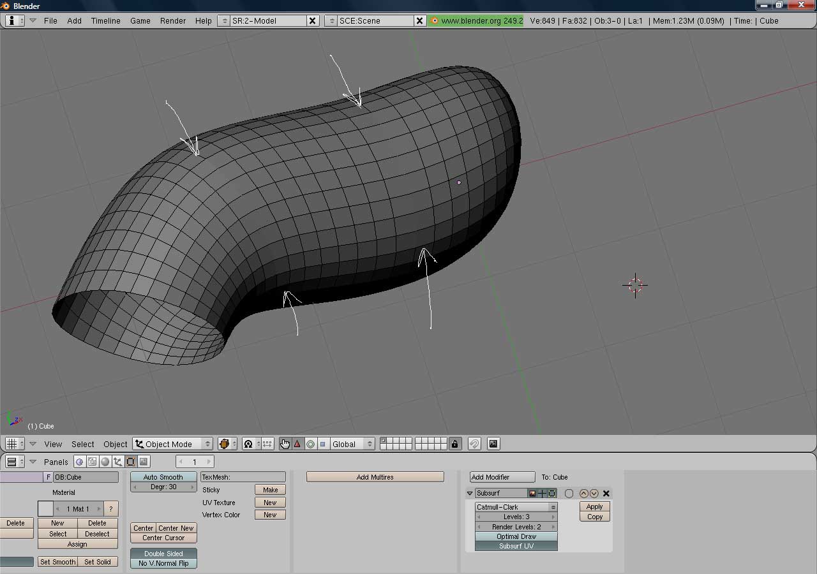
Task: Delete the Subsurf modifier
Action: click(606, 493)
